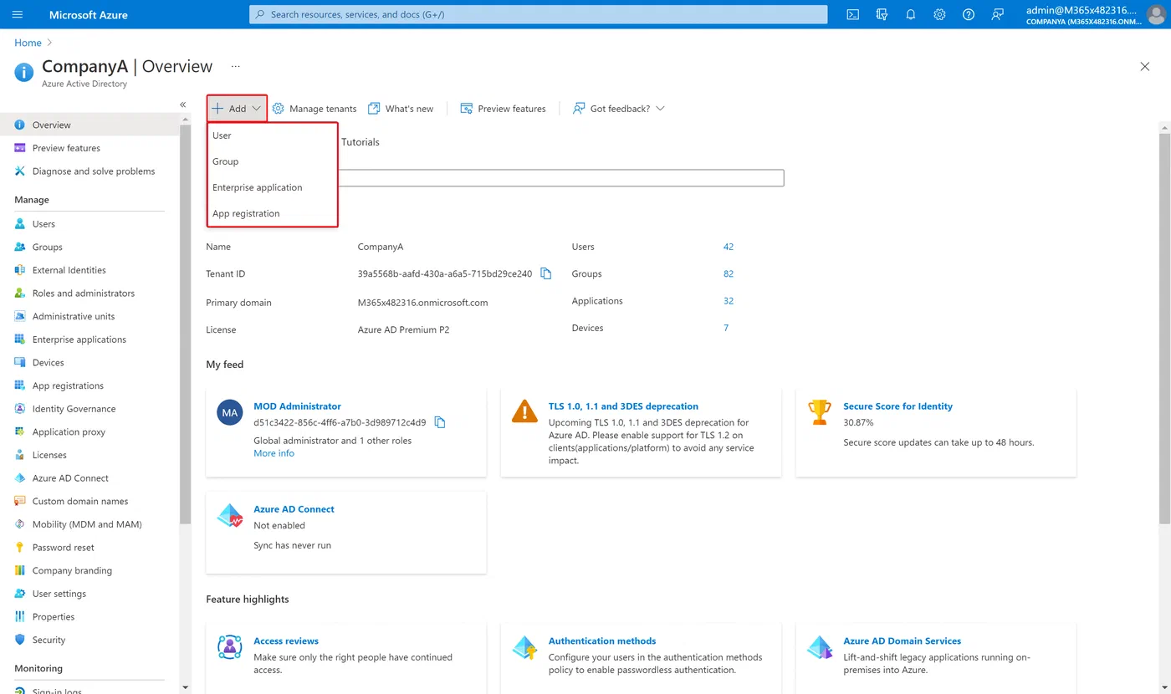Open the Help question mark icon
Screen dimensions: 1171x694
969,14
